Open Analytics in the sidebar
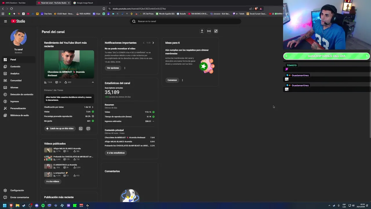 coord(18,73)
